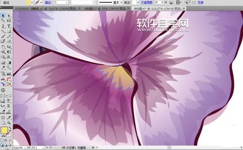Go to the first artboard

pos(29,148)
